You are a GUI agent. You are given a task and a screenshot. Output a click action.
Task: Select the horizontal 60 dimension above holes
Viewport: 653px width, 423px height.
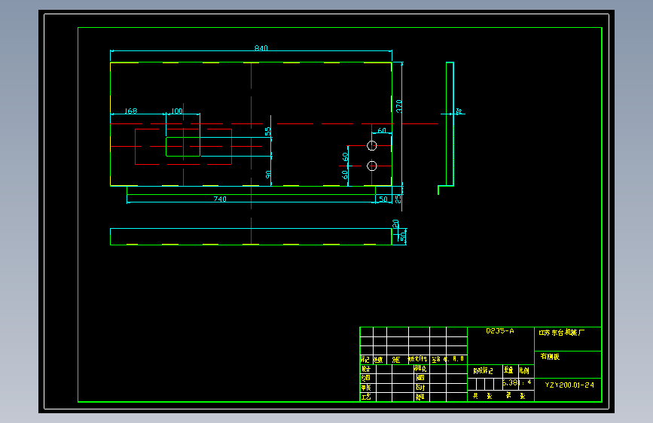(382, 131)
